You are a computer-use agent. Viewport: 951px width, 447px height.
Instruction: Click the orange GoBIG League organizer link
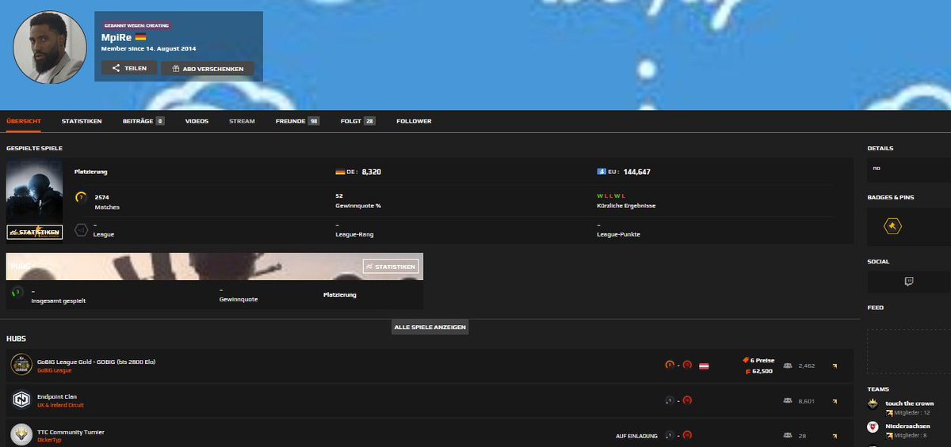pos(55,370)
